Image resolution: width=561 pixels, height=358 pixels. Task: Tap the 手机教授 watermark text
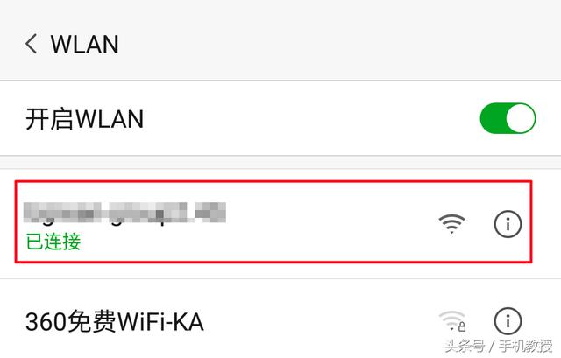point(526,346)
